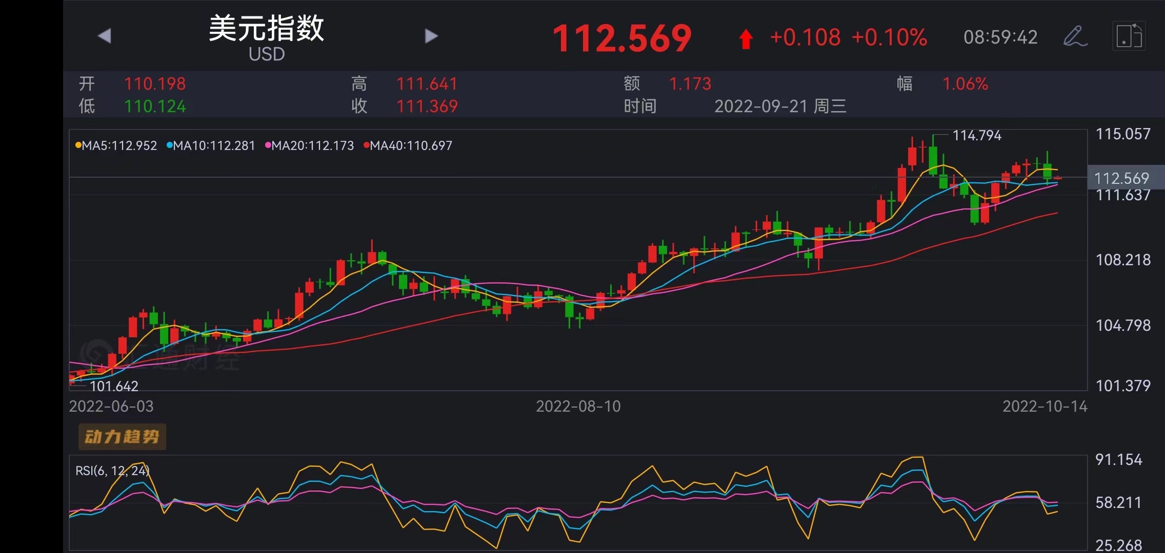Tap the red up-arrow price indicator
This screenshot has width=1165, height=553.
746,39
